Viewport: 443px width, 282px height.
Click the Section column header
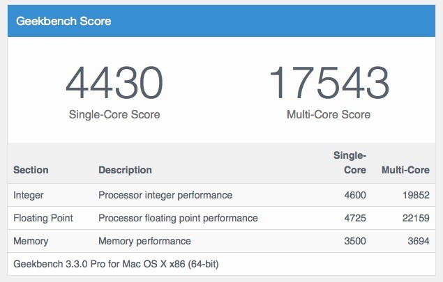31,170
